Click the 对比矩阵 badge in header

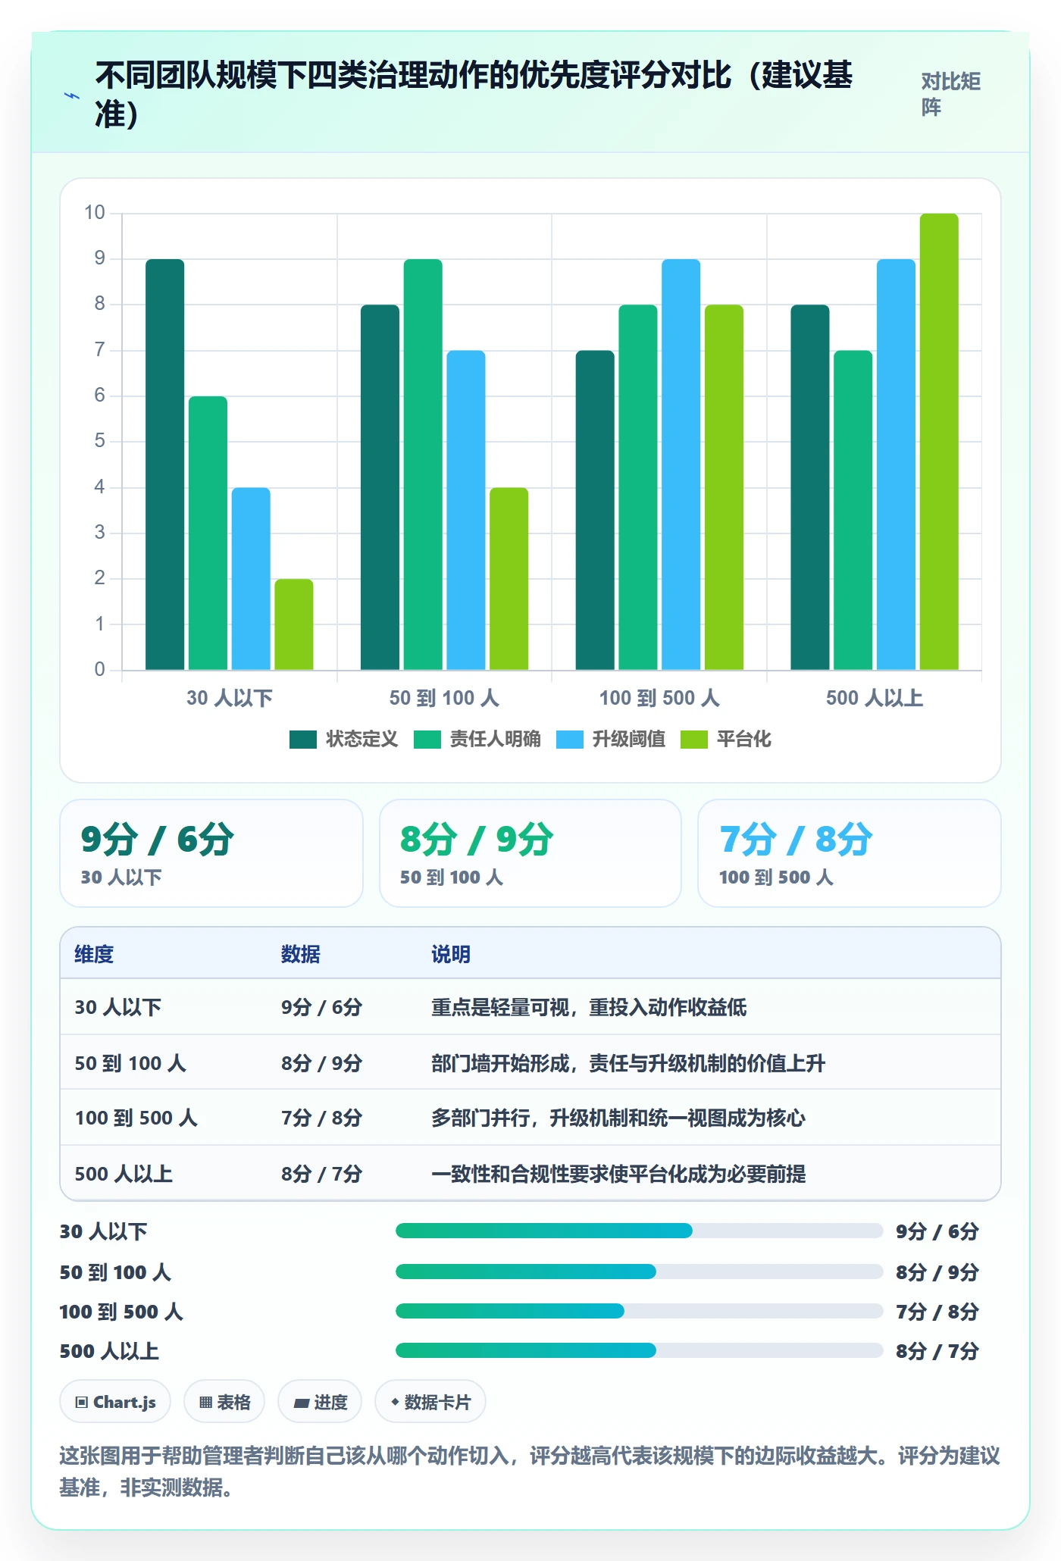point(951,94)
